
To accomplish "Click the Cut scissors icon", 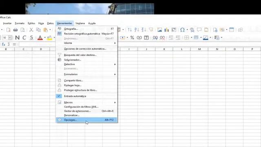I will [x=31, y=30].
